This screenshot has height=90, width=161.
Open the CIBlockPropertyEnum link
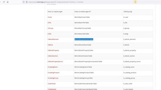click(x=55, y=61)
